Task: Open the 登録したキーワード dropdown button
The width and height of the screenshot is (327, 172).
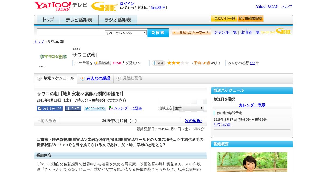Action: click(192, 32)
